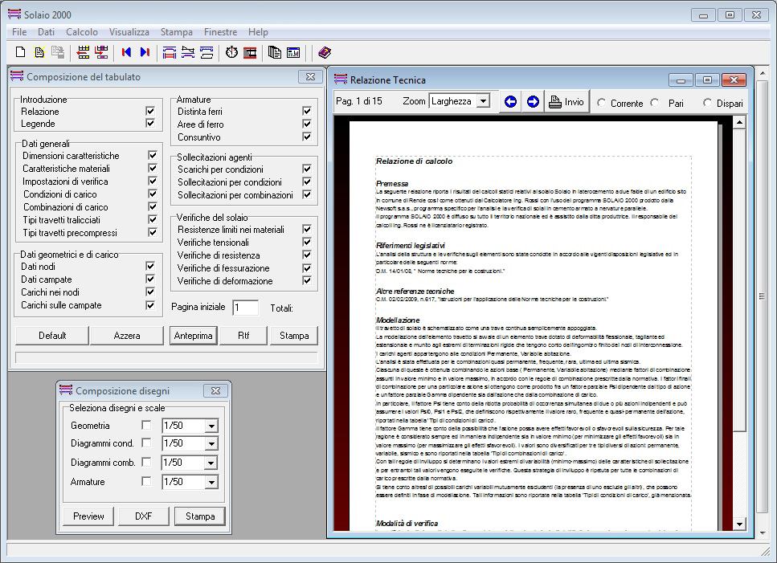Click the Relazione Tecnica window title icon

(341, 80)
